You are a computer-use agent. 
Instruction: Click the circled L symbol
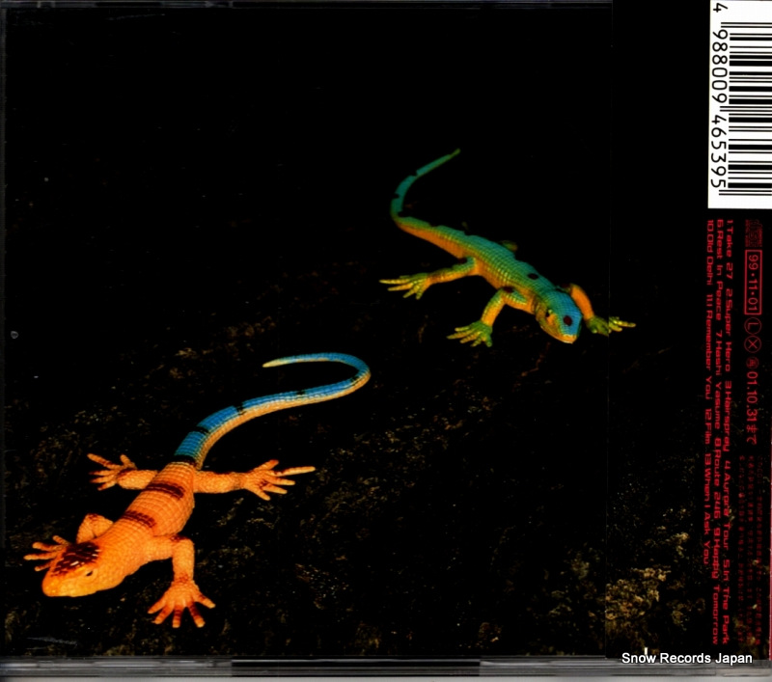point(754,326)
